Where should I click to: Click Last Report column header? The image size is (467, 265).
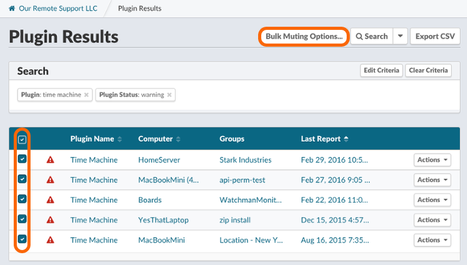click(x=320, y=139)
